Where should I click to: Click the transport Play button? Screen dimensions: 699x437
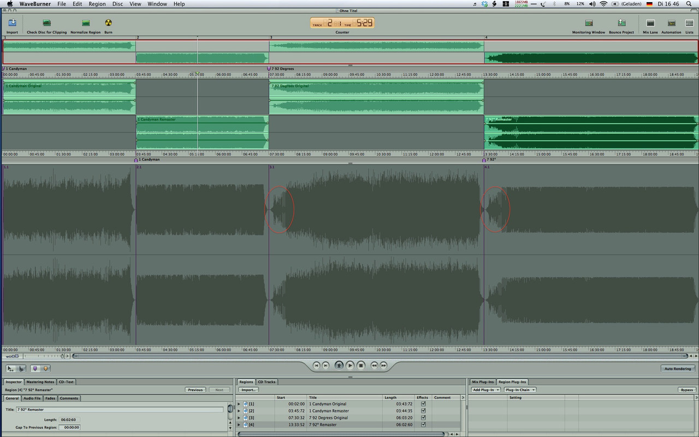pos(350,365)
